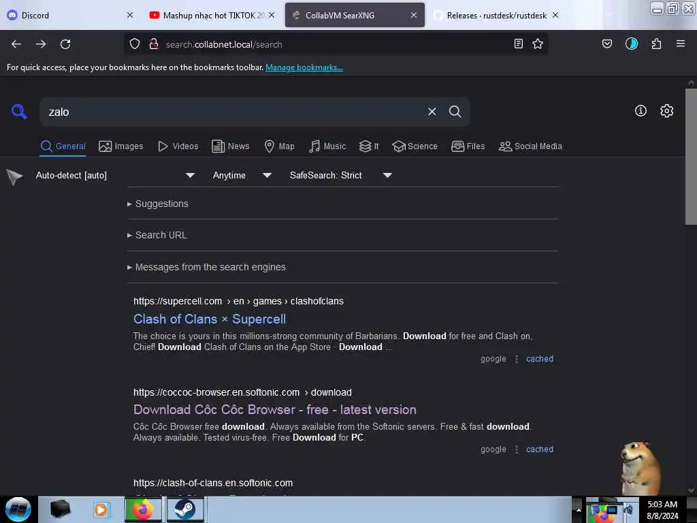Select the Images search category
Screen dimensions: 697x523
click(x=121, y=146)
